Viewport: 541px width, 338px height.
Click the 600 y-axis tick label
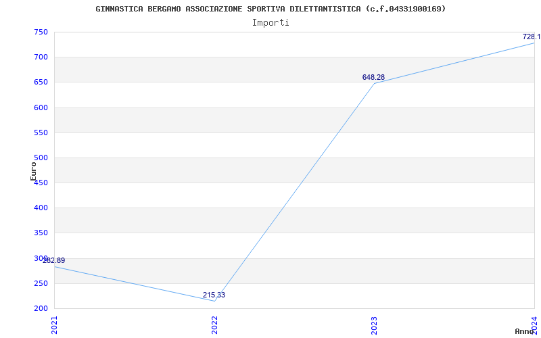41,107
